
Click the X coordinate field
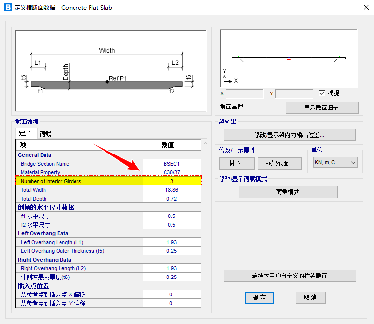click(244, 93)
